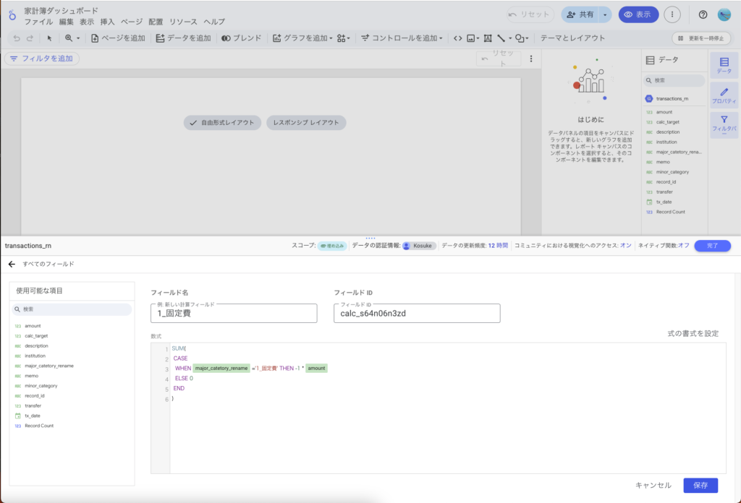Open the help question mark icon

[703, 14]
